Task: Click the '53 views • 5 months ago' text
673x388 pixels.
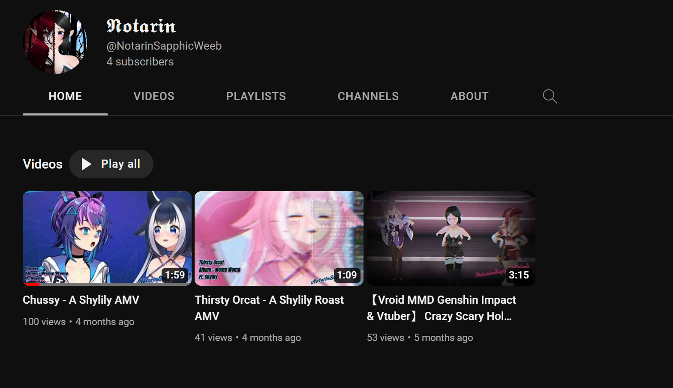Action: point(420,338)
